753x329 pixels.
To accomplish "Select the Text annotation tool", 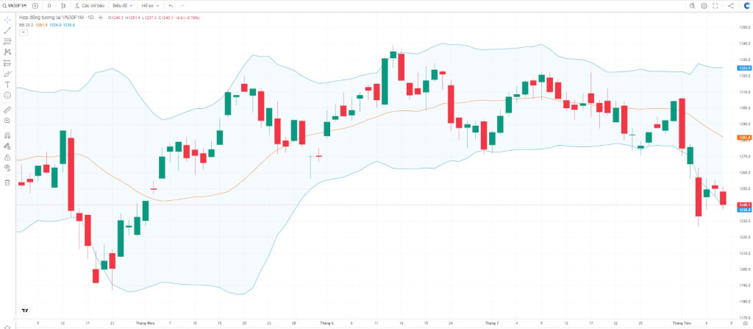I will tap(7, 84).
